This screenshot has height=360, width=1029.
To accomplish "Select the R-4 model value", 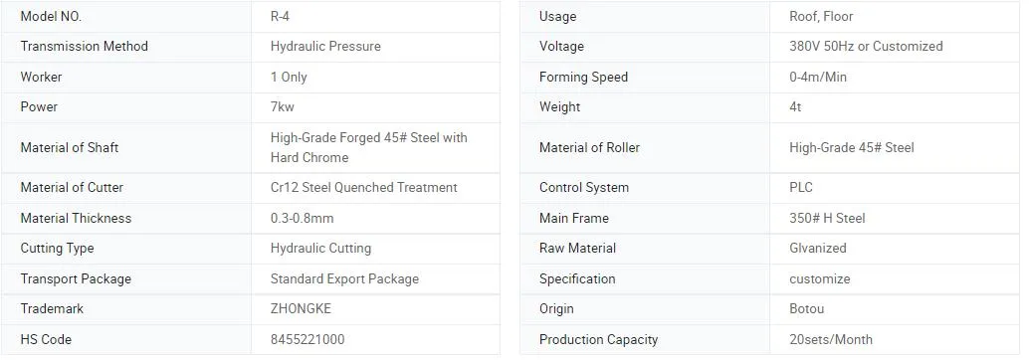I will [280, 16].
